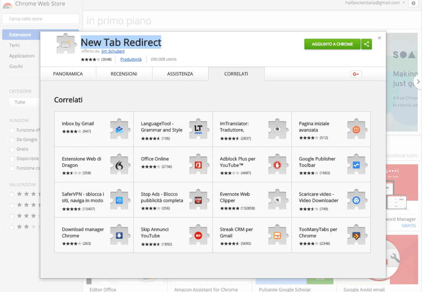429x292 pixels.
Task: Open the account email dropdown arrow
Action: tap(403, 3)
